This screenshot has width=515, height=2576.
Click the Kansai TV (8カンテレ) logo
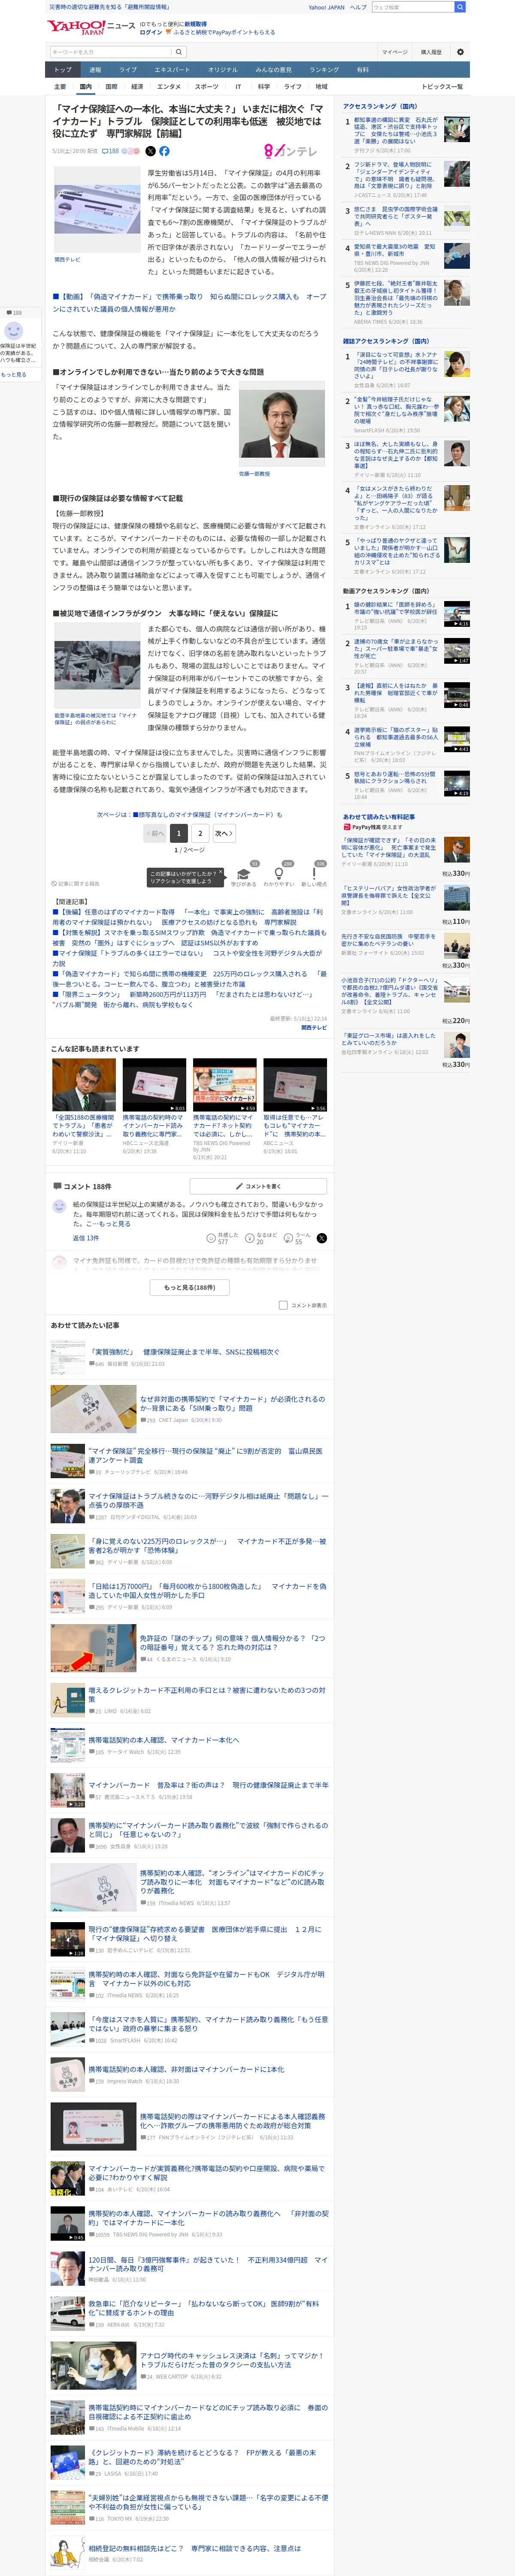(290, 151)
